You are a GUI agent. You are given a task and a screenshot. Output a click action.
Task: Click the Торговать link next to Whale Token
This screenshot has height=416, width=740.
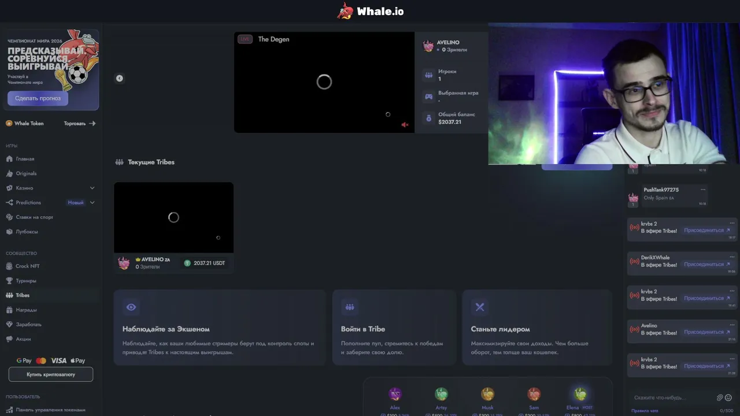click(x=80, y=123)
